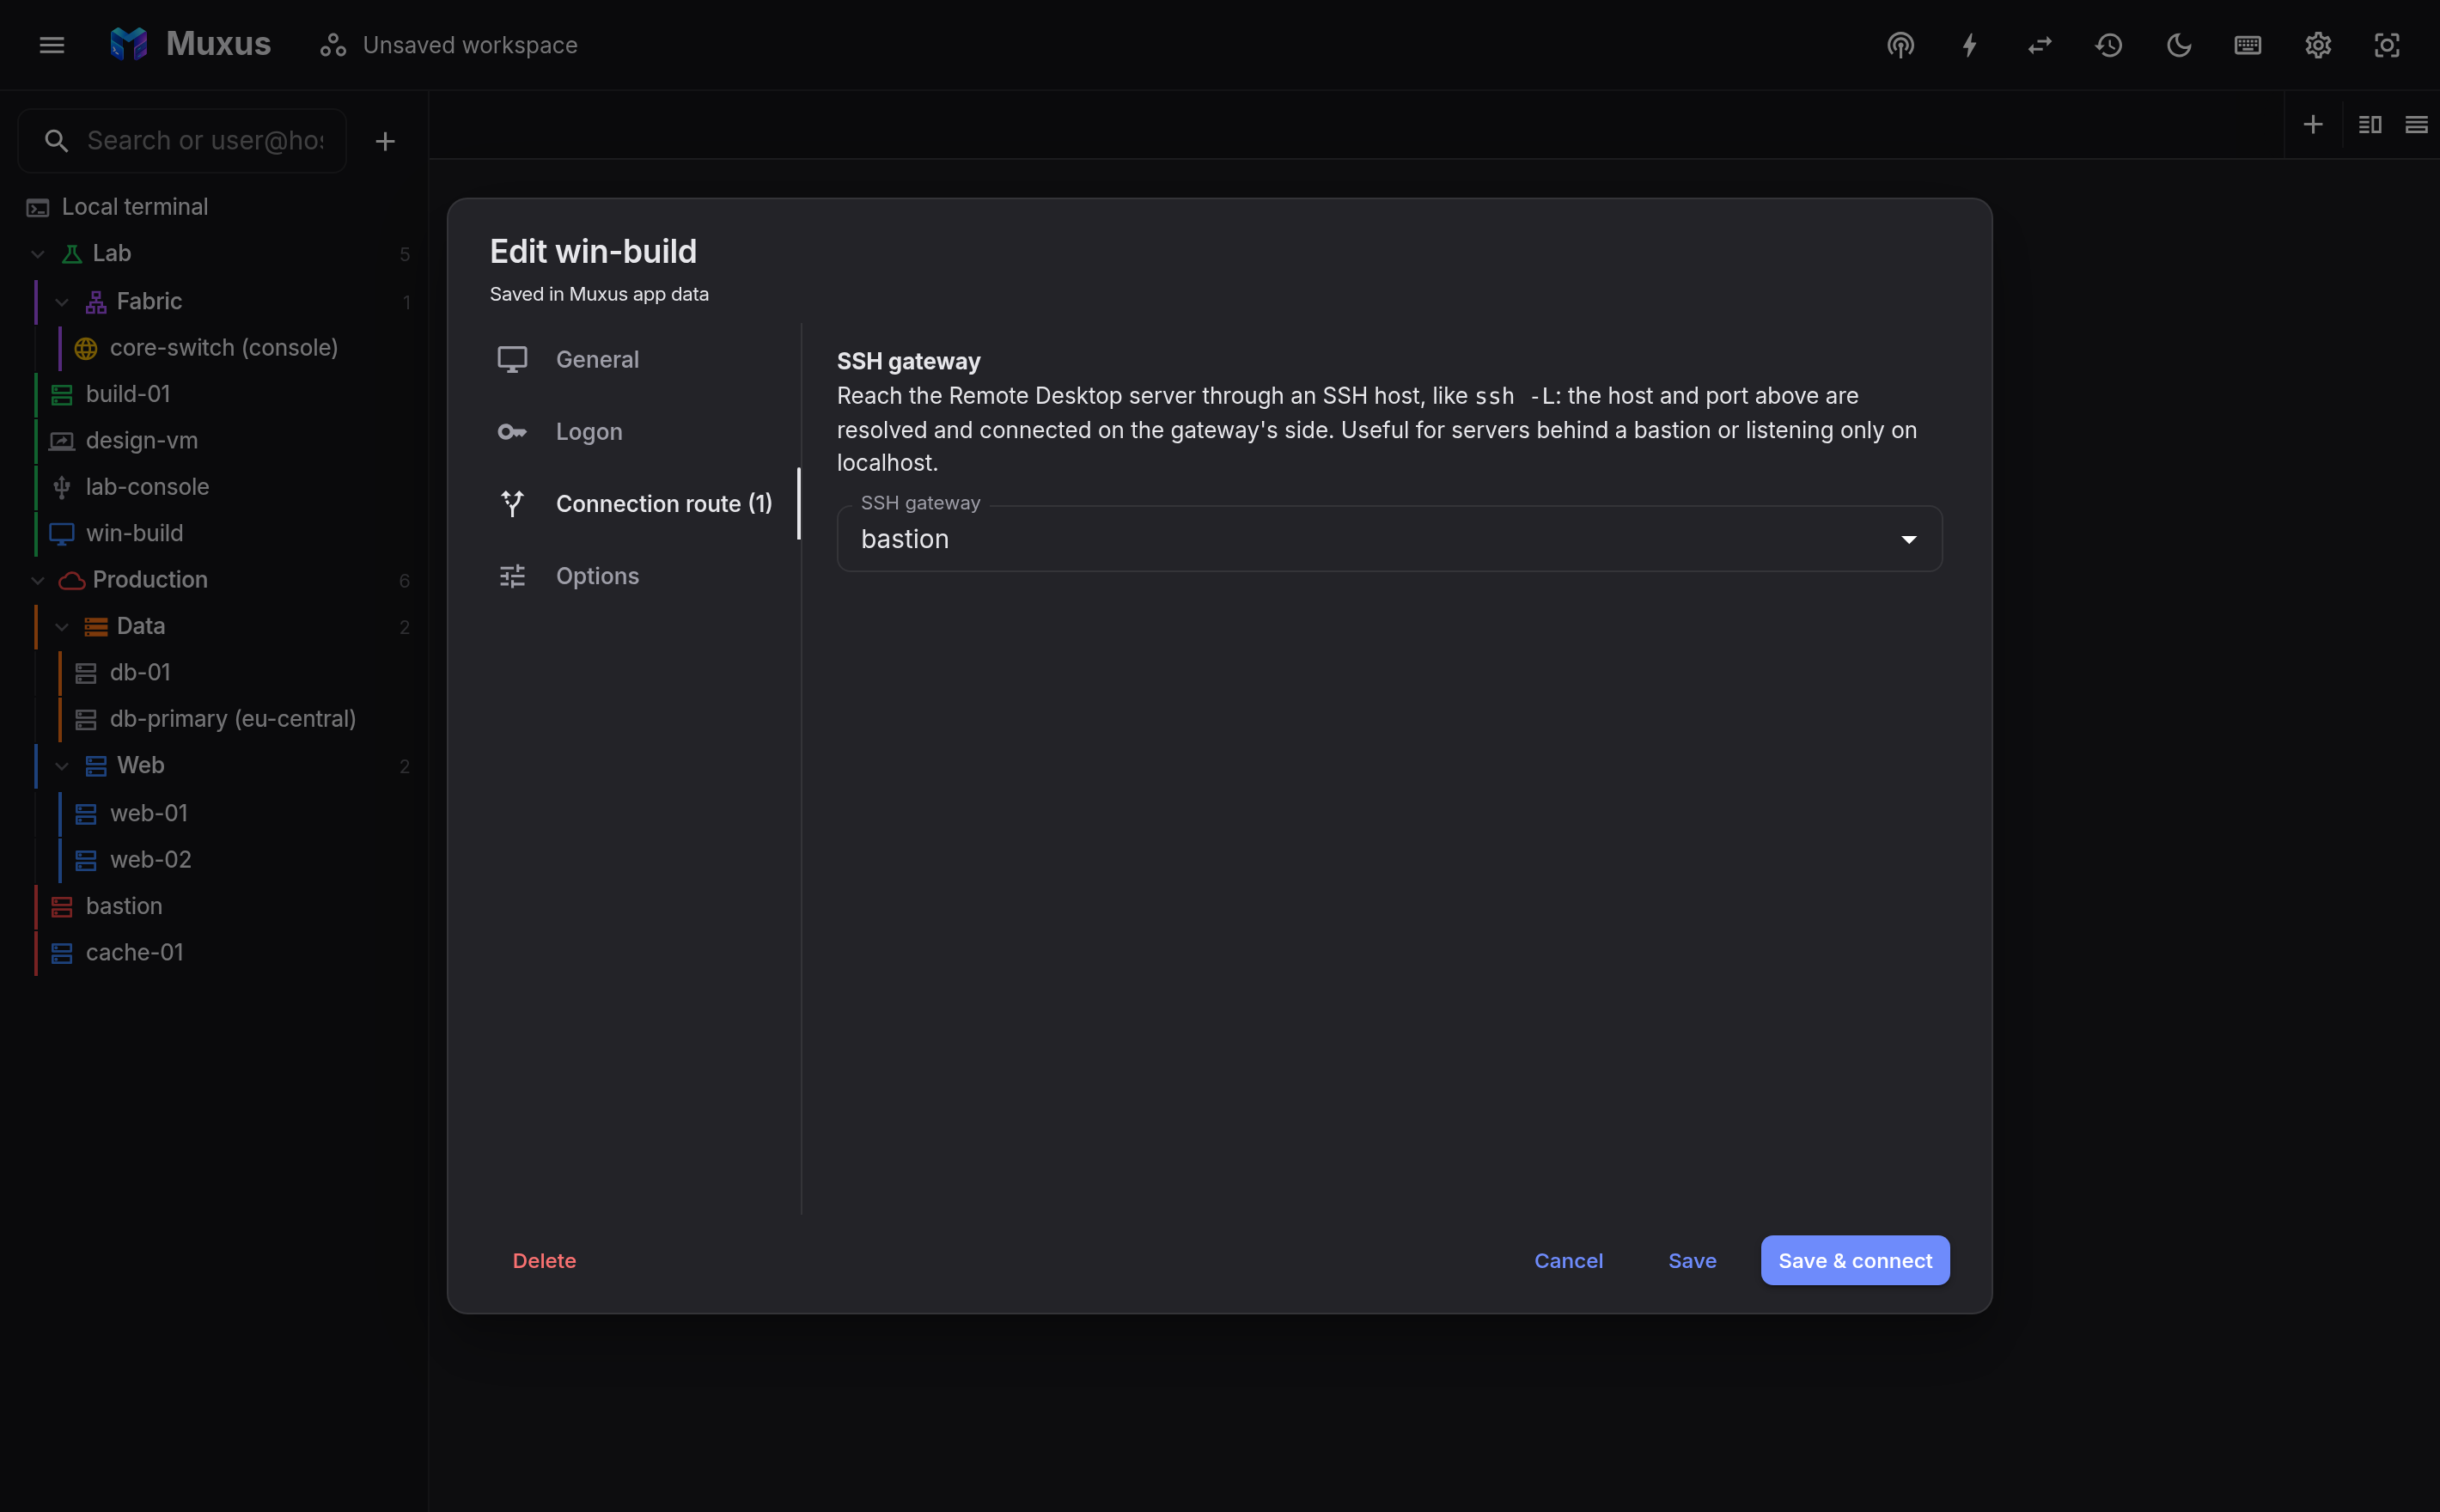Image resolution: width=2440 pixels, height=1512 pixels.
Task: Click the lightning bolt quick actions icon
Action: coord(1970,45)
